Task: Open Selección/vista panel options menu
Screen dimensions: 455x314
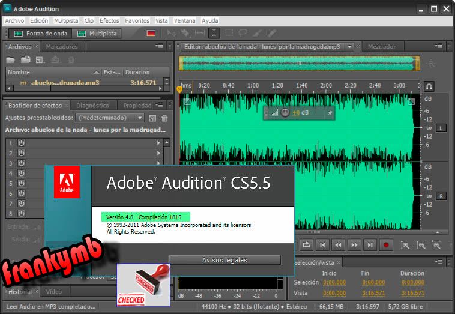Action: tap(438, 262)
